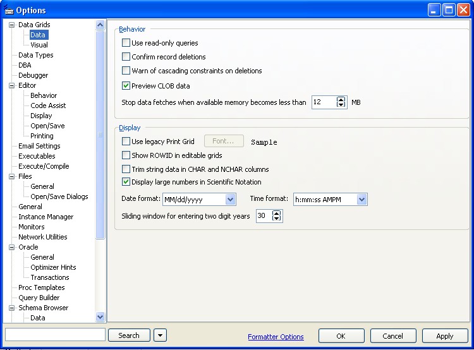Select the Query Builder tree item
The image size is (474, 350).
(39, 298)
